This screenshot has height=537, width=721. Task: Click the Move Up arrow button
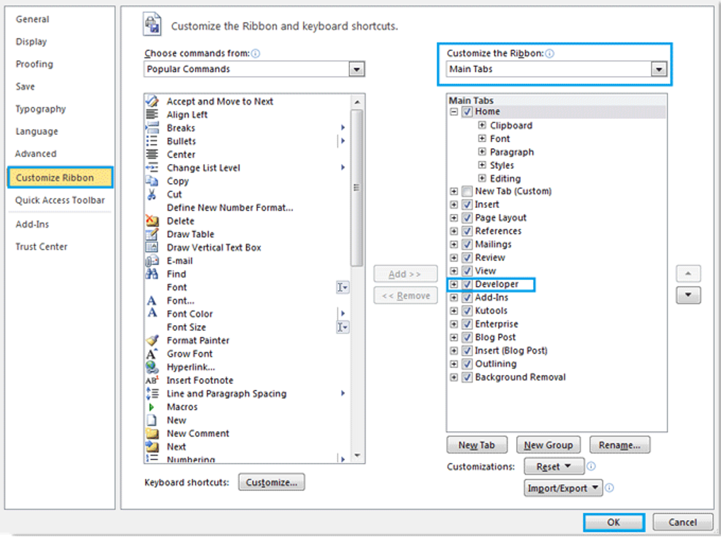(x=688, y=274)
